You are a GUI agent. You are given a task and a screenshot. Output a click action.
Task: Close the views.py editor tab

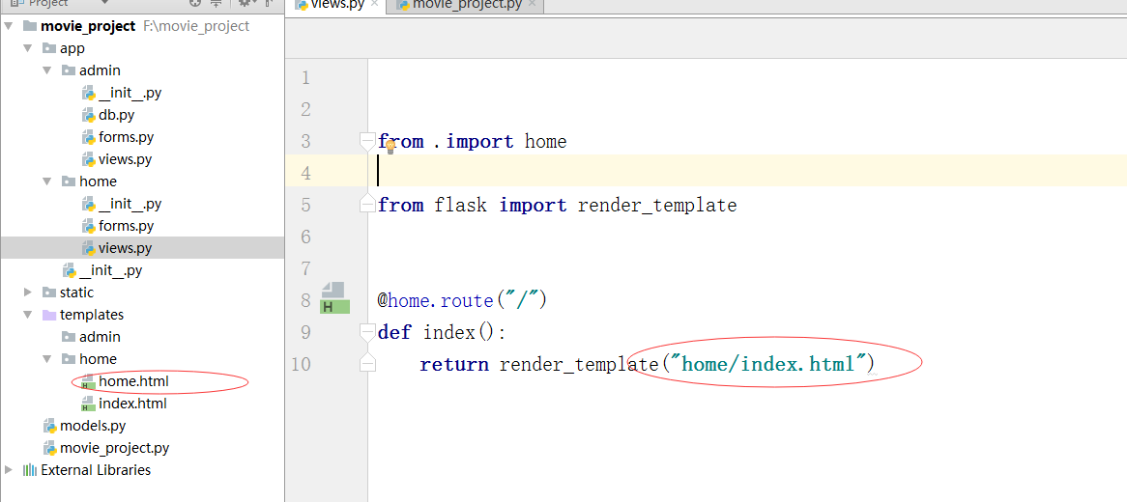pyautogui.click(x=374, y=4)
